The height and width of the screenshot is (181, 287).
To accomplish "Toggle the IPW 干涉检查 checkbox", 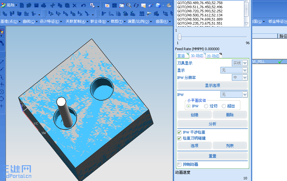I will (x=179, y=132).
